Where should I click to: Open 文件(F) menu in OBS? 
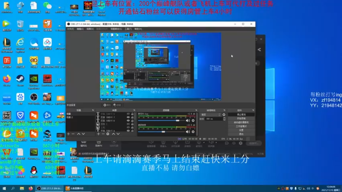[71, 29]
